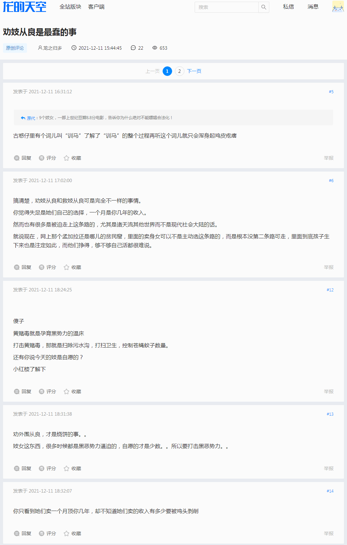Click the 收藏 star icon on post #13
This screenshot has width=347, height=545.
(66, 468)
